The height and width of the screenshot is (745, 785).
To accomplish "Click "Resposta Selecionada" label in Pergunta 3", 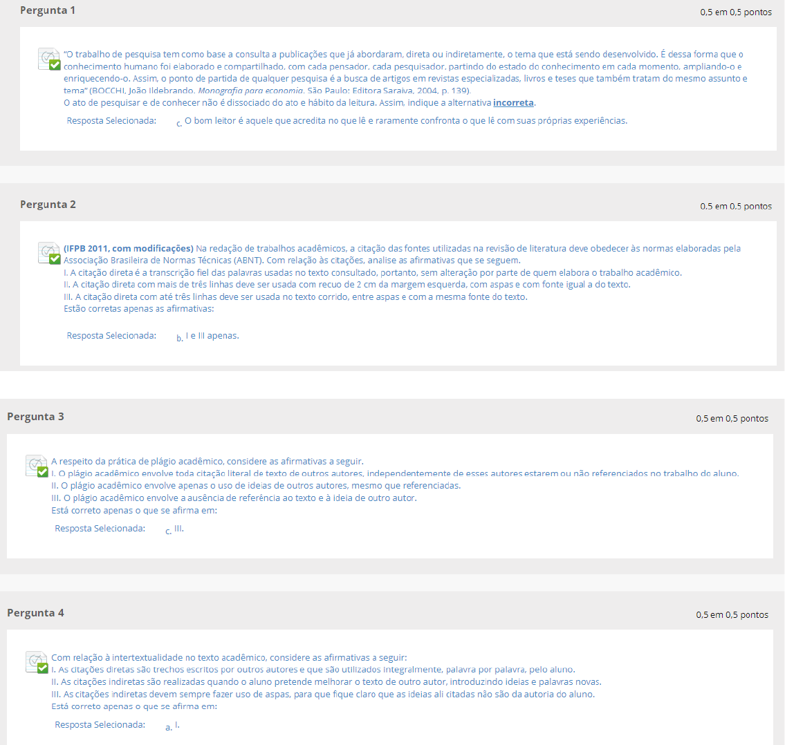I will [100, 529].
